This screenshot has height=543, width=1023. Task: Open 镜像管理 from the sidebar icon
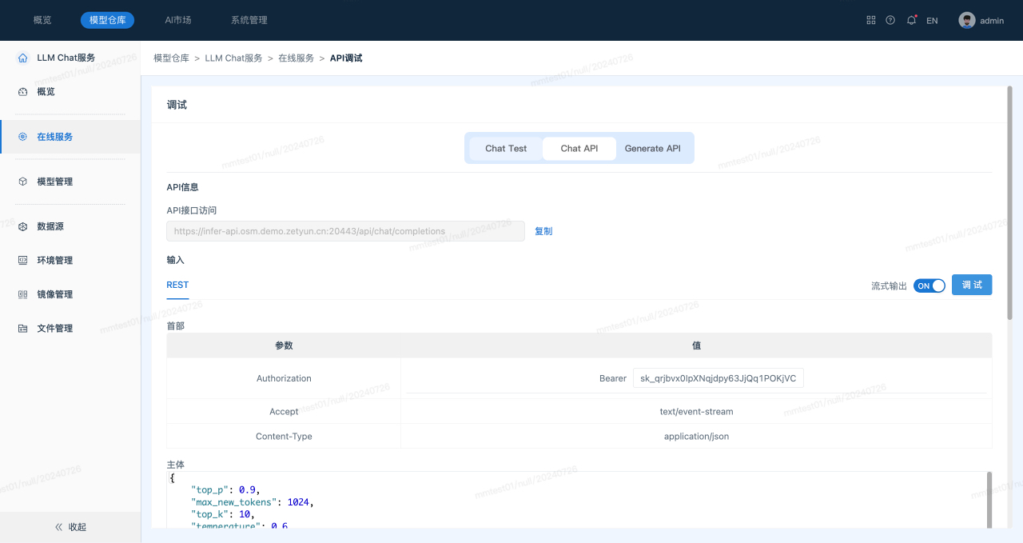(x=22, y=294)
